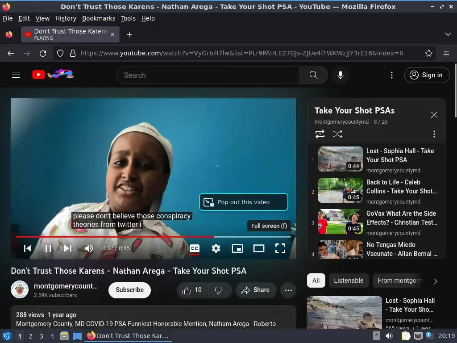The height and width of the screenshot is (343, 457).
Task: Toggle closed captions off
Action: pos(195,248)
